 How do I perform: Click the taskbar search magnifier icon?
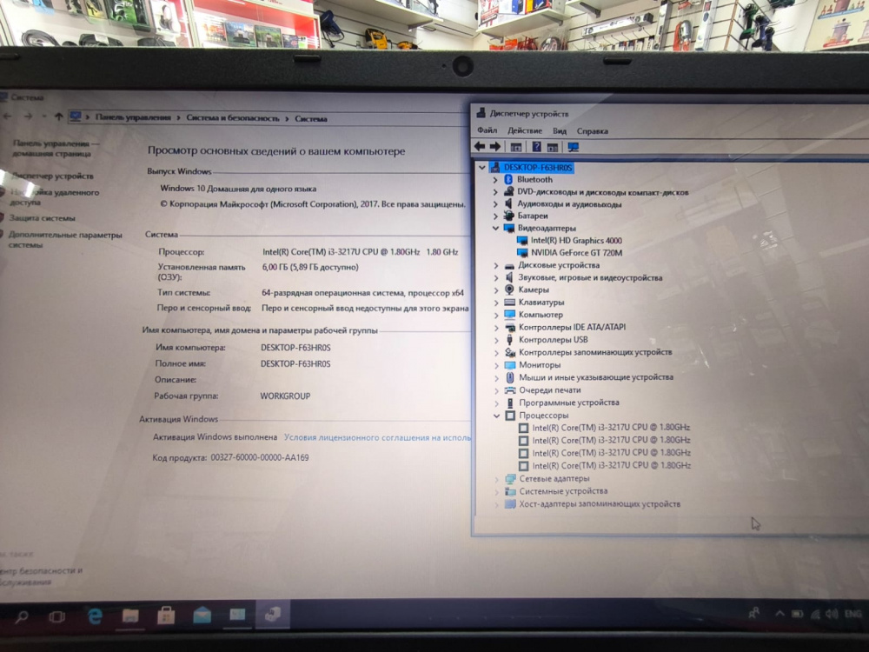[x=22, y=616]
